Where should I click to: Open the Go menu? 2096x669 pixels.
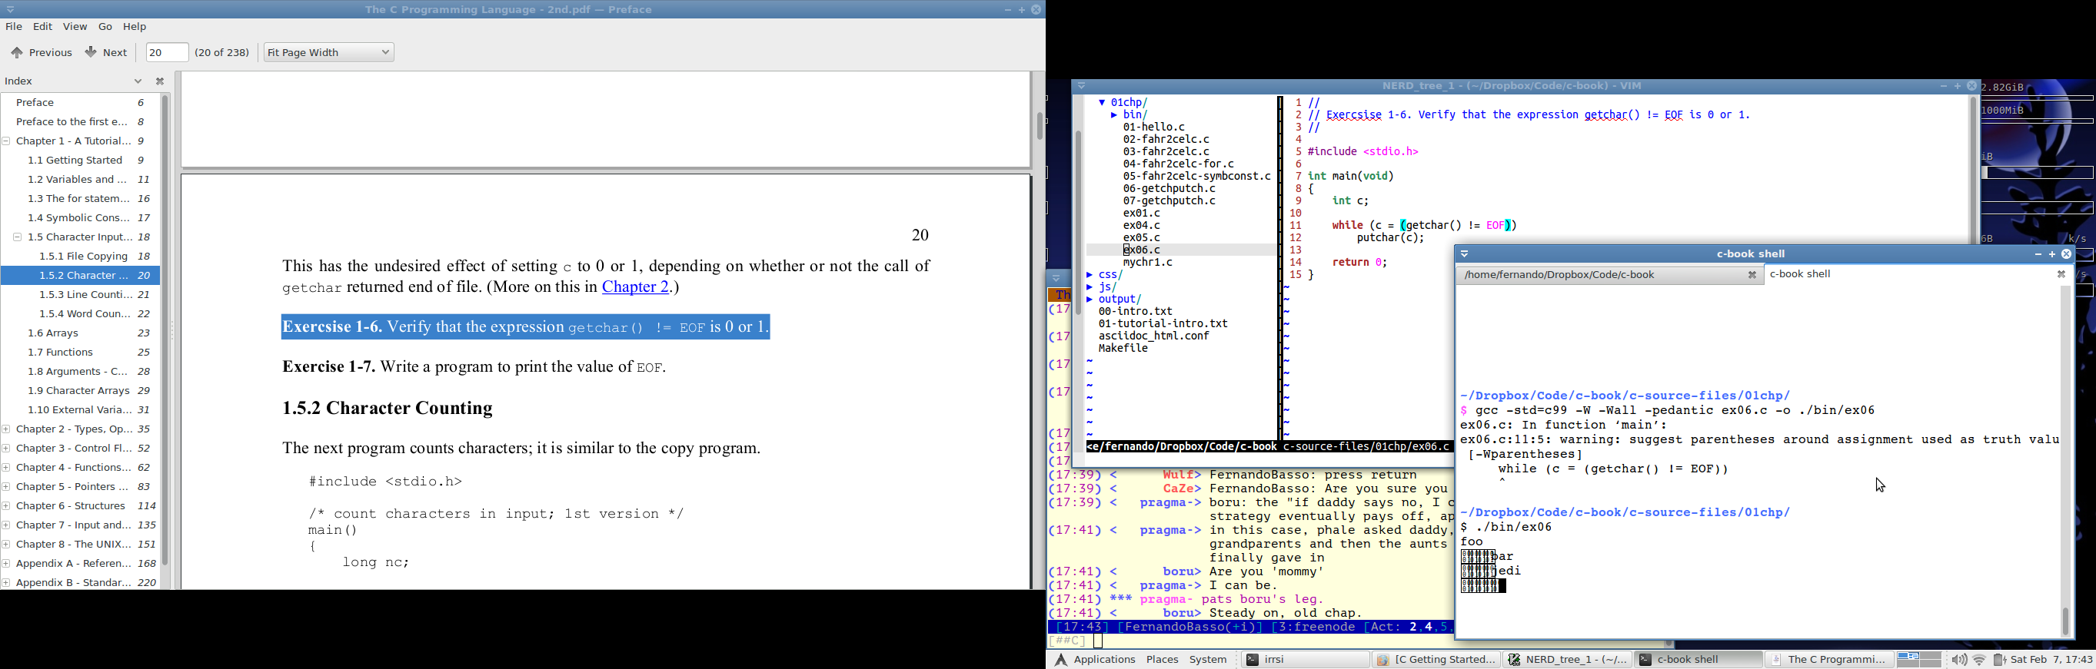106,27
